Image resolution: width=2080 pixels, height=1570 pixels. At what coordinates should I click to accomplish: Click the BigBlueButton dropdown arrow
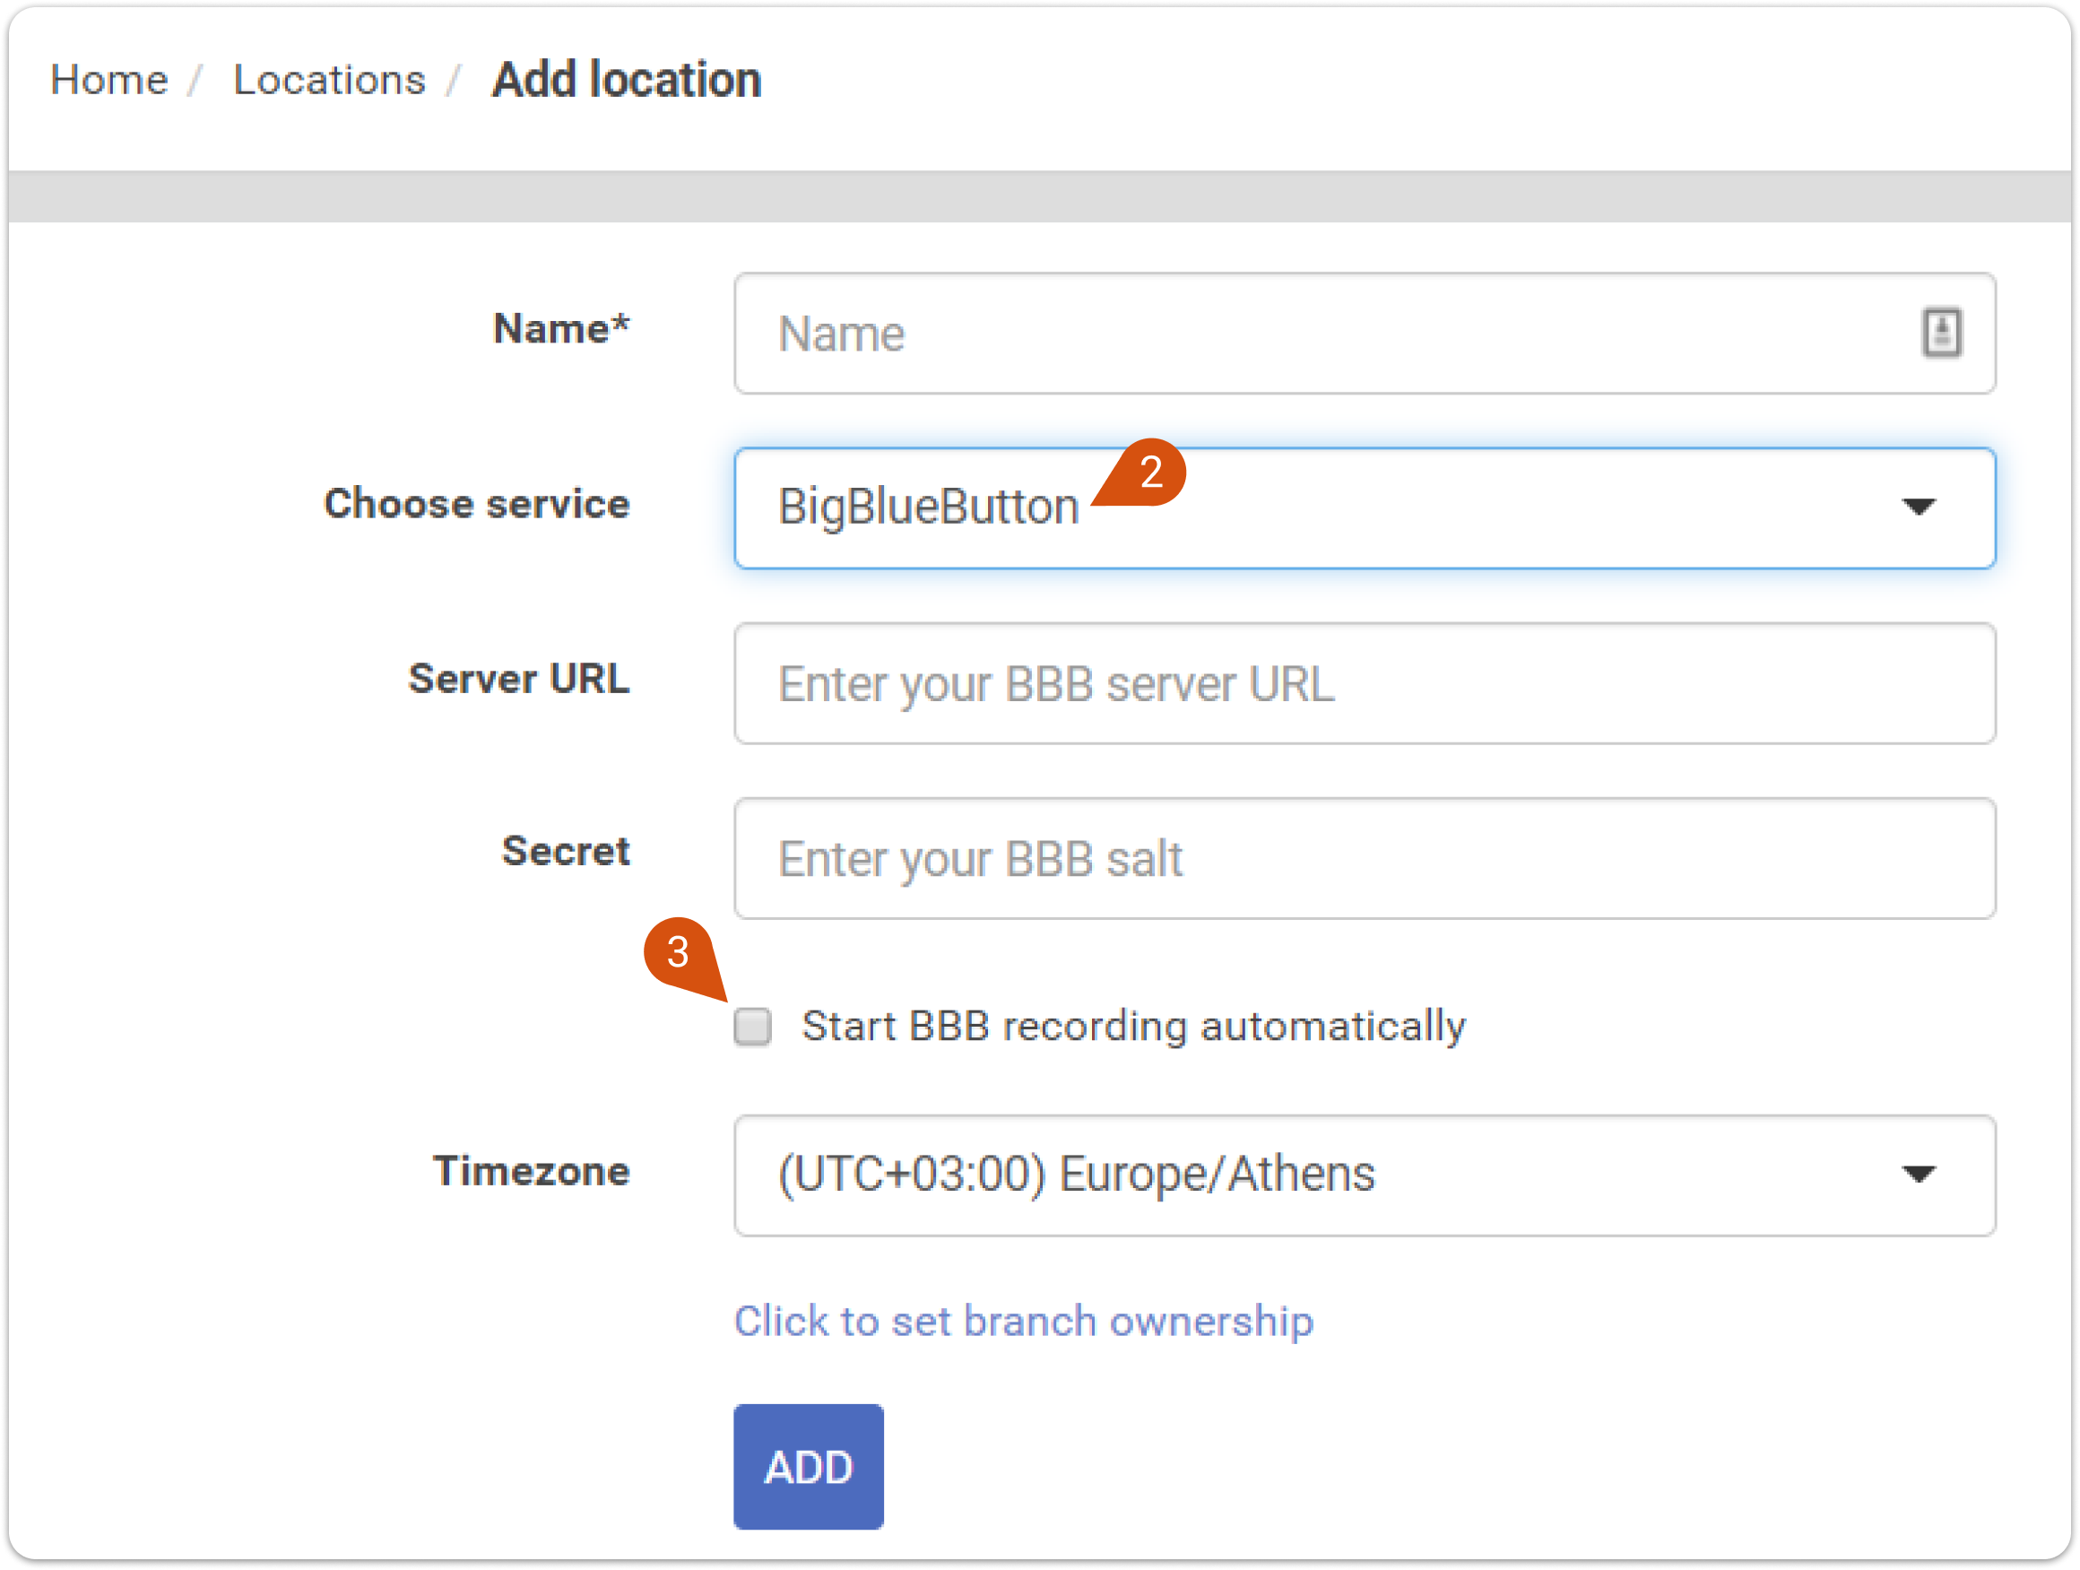tap(1919, 507)
